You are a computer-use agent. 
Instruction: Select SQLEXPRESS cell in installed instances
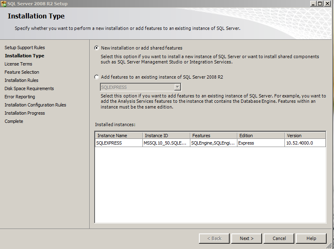point(119,143)
